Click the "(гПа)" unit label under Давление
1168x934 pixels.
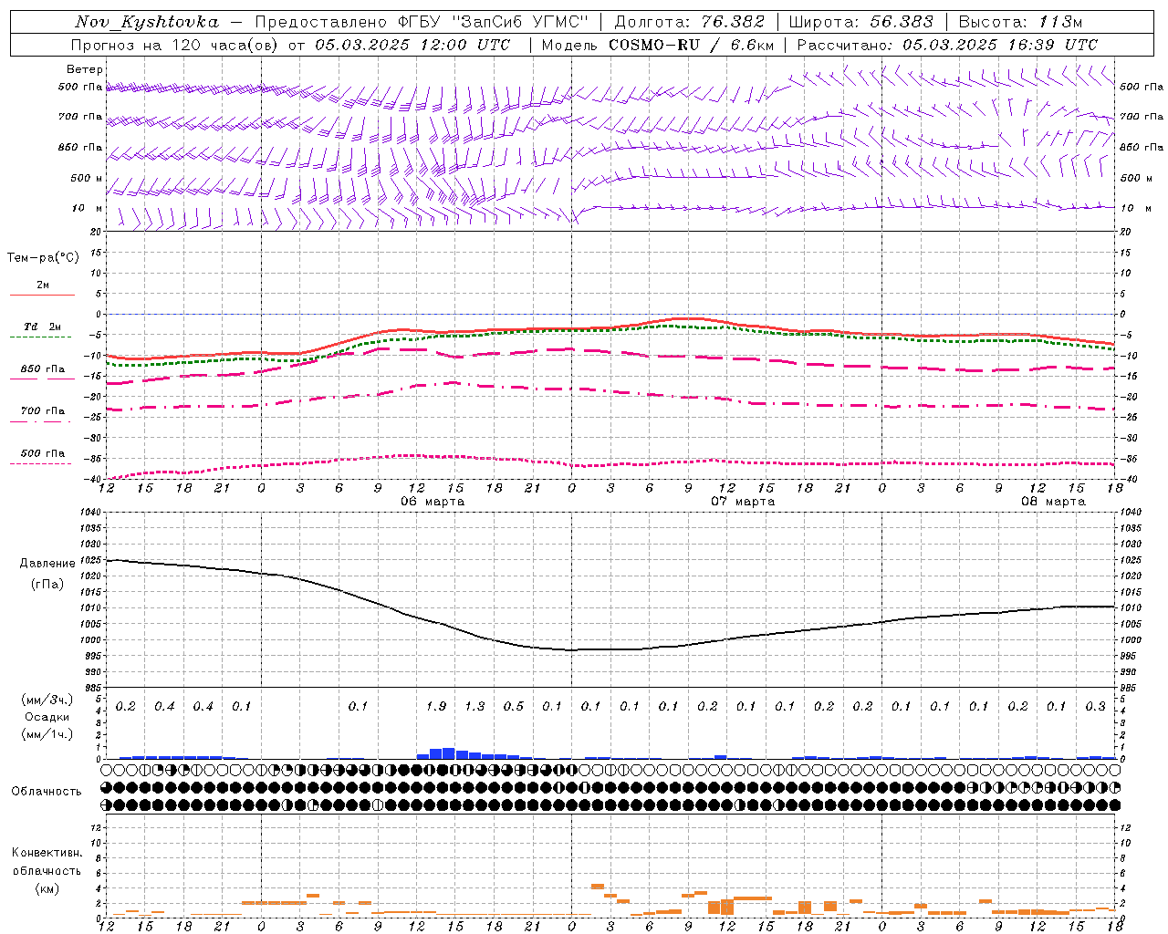click(47, 584)
